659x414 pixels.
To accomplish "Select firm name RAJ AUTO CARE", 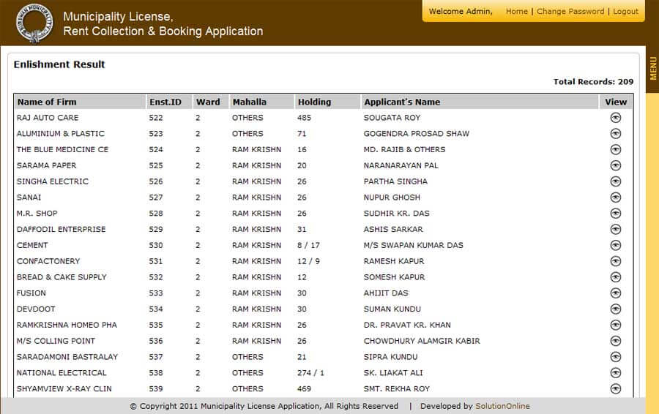I will pos(48,118).
